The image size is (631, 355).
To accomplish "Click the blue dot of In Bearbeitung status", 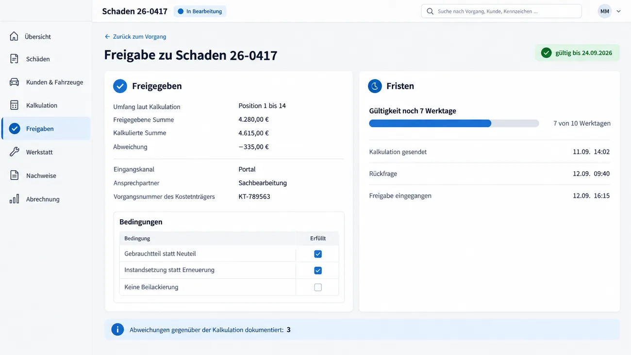I will (x=181, y=11).
